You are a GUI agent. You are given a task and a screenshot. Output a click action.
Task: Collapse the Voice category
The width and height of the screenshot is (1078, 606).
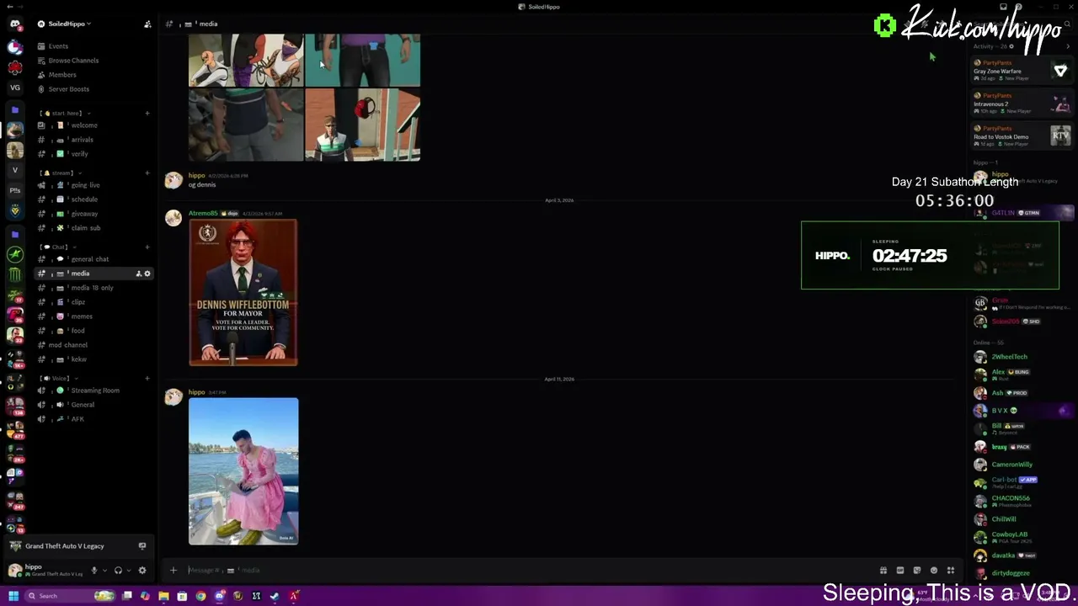tap(57, 378)
